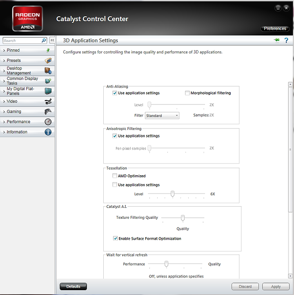Click the vertical scrollbar thumb
The width and height of the screenshot is (294, 295).
point(290,150)
